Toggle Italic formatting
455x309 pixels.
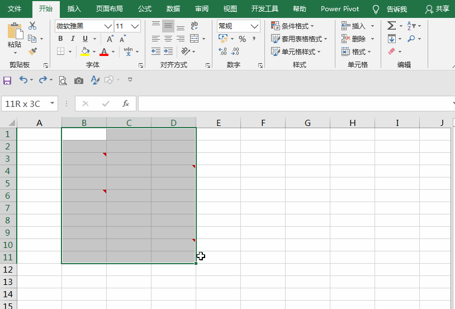[73, 39]
